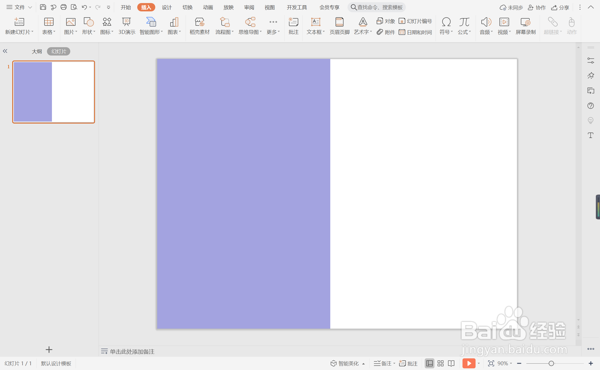Click the 分享 share button

tap(560, 7)
